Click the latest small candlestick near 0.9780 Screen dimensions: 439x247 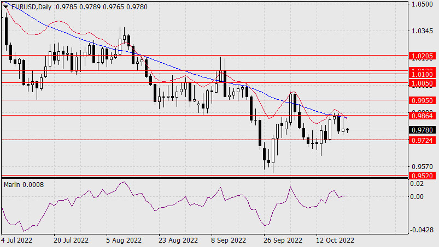pyautogui.click(x=348, y=130)
